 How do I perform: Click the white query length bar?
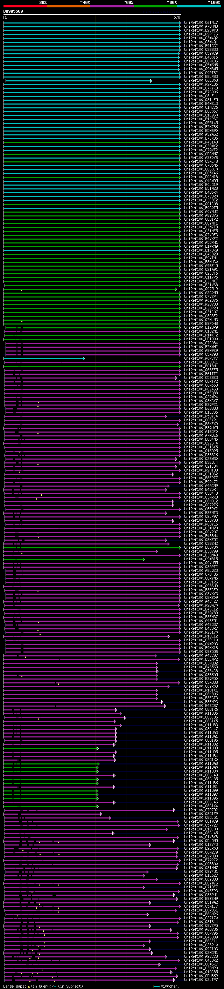point(92,14)
